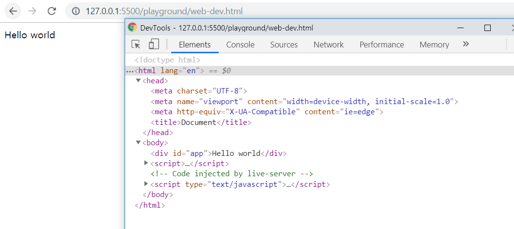The width and height of the screenshot is (514, 229).
Task: Open the Memory tab
Action: coord(434,45)
